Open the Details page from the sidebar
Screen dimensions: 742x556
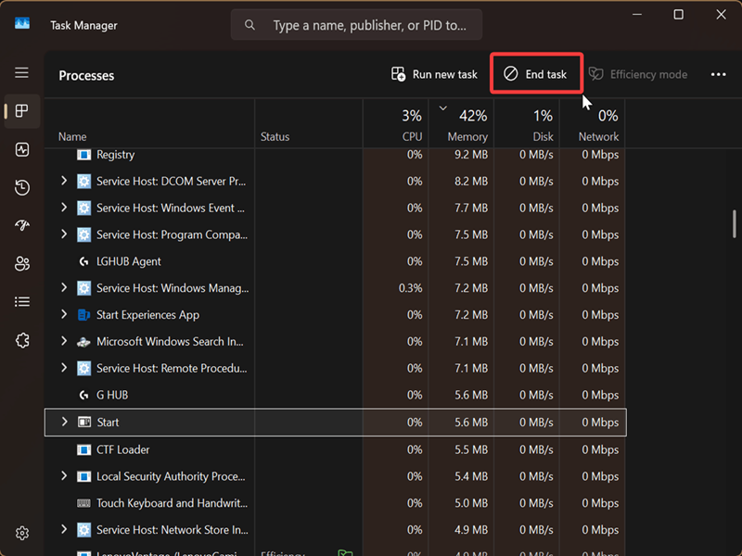pyautogui.click(x=21, y=302)
